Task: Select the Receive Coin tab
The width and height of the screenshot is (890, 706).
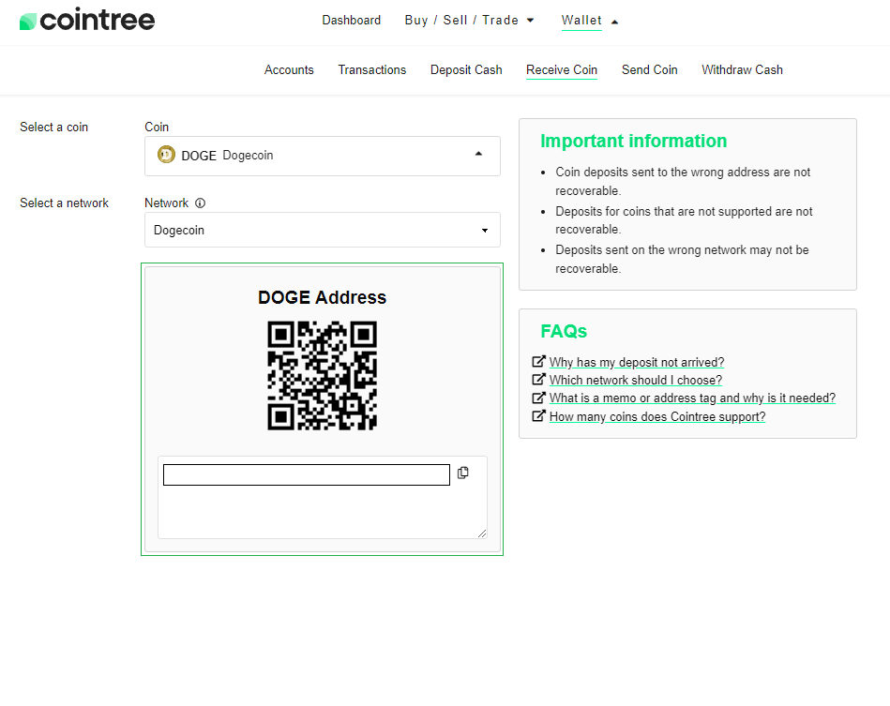Action: click(x=562, y=69)
